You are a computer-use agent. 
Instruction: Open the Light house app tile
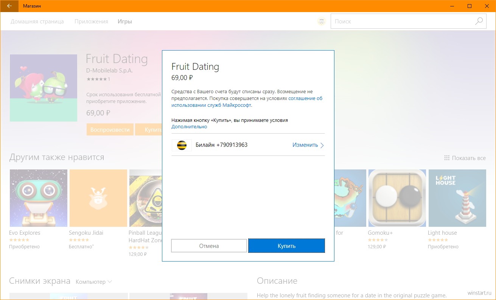point(457,198)
